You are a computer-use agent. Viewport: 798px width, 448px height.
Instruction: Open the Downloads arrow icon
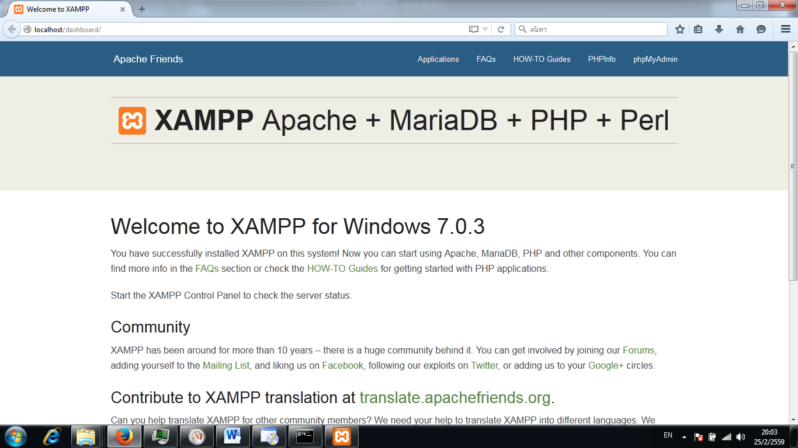coord(719,29)
